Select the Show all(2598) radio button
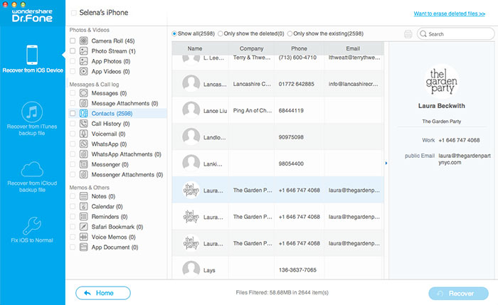The width and height of the screenshot is (498, 305). pos(174,33)
